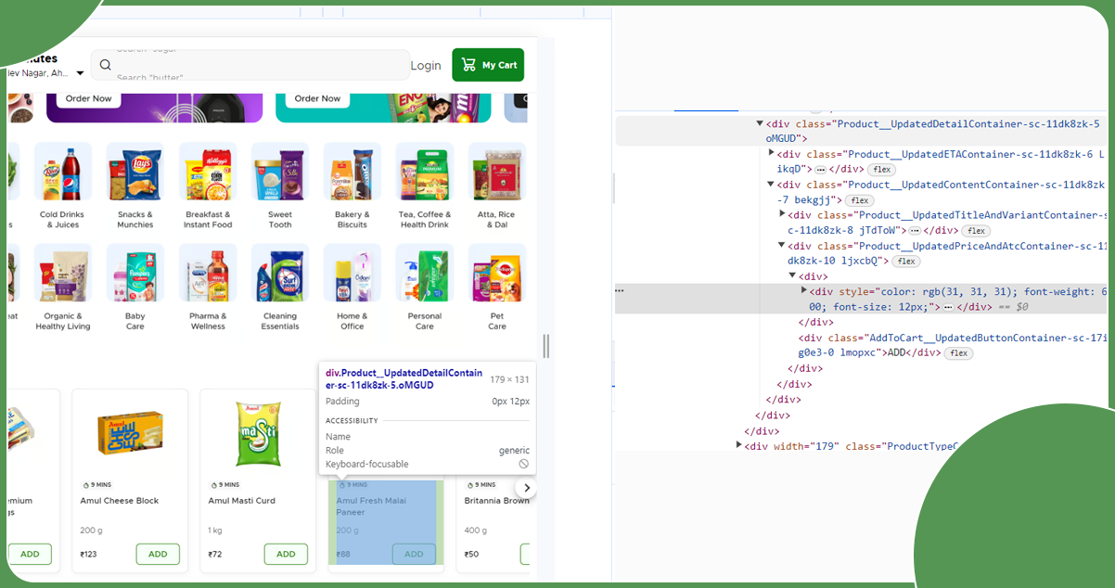1115x588 pixels.
Task: Expand the ProductType div with width 179
Action: click(738, 446)
